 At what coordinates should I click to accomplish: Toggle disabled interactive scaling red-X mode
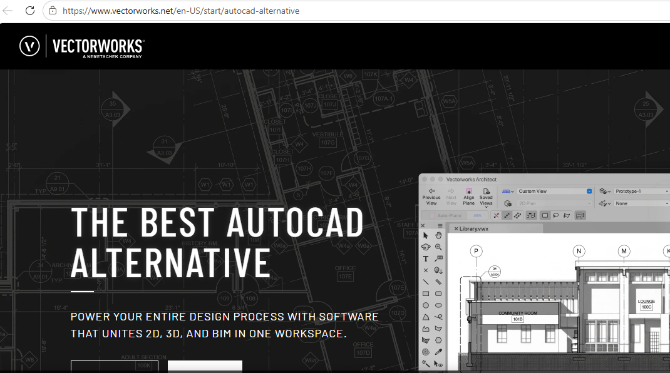(x=496, y=216)
